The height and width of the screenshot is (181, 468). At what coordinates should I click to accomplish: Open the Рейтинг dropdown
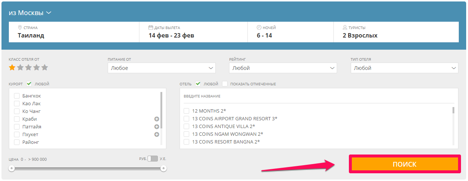pos(282,68)
